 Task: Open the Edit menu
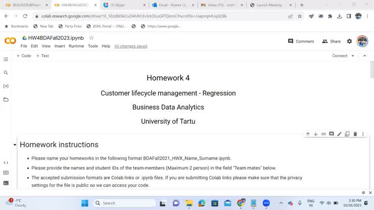coord(34,46)
